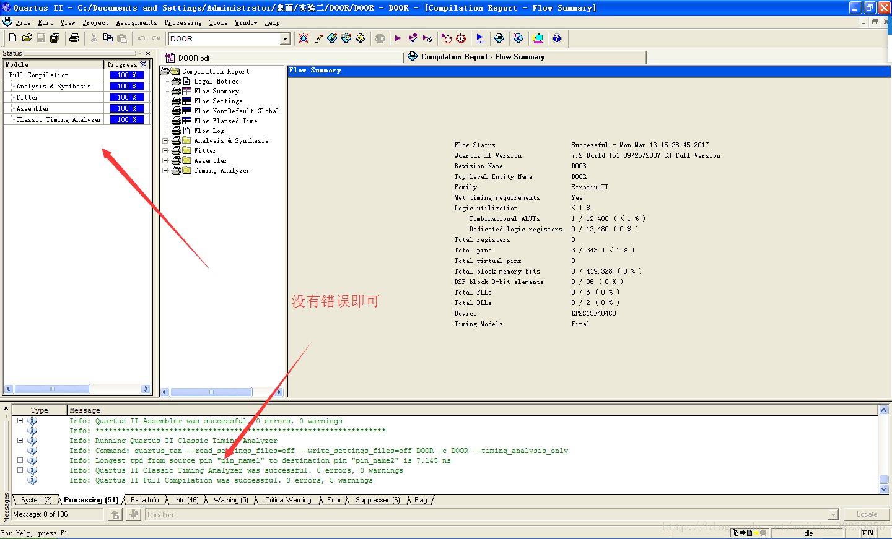Open the Tools menu
Viewport: 892px width, 539px height.
[218, 22]
